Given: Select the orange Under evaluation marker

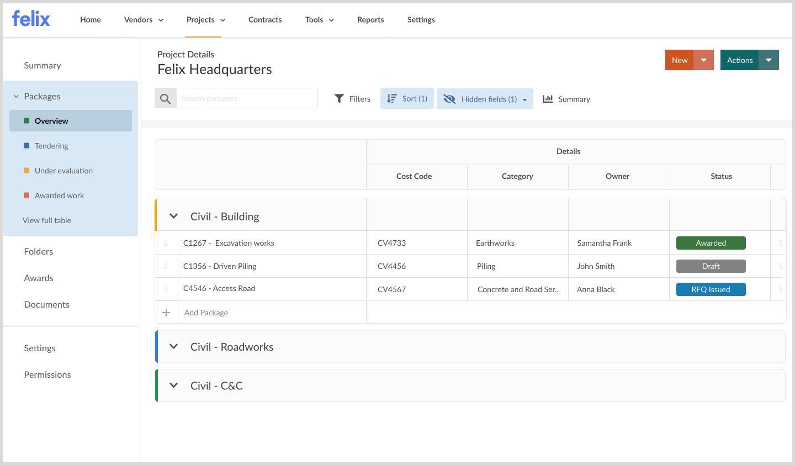Looking at the screenshot, I should click(x=26, y=171).
